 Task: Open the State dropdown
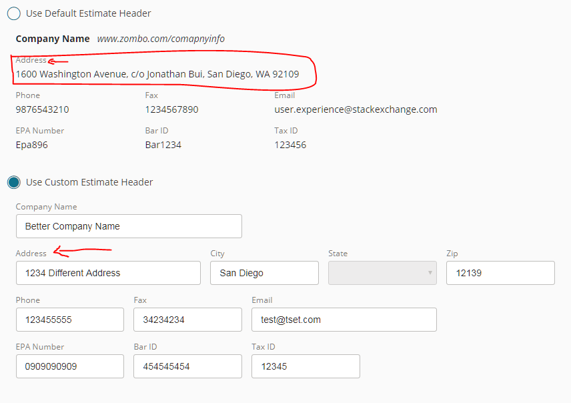click(382, 273)
